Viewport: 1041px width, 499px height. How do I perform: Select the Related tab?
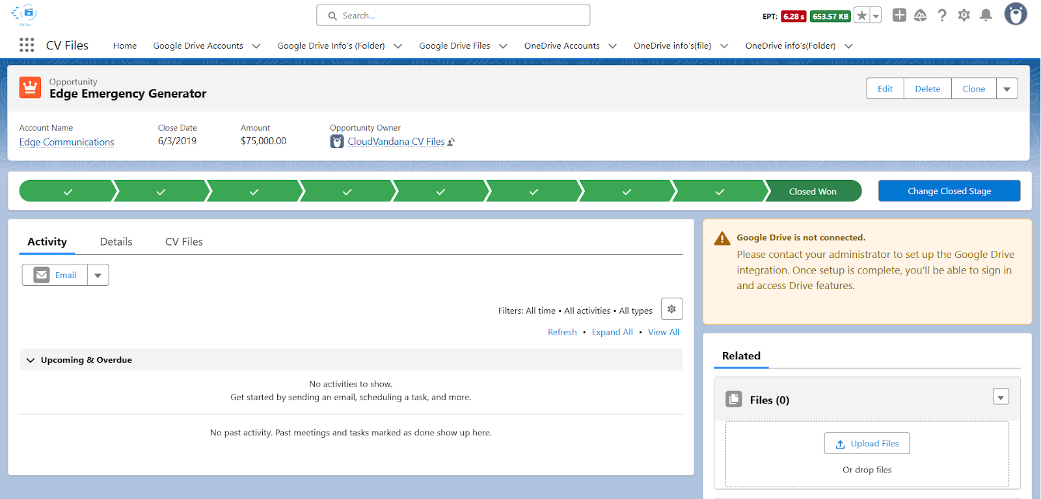point(741,356)
